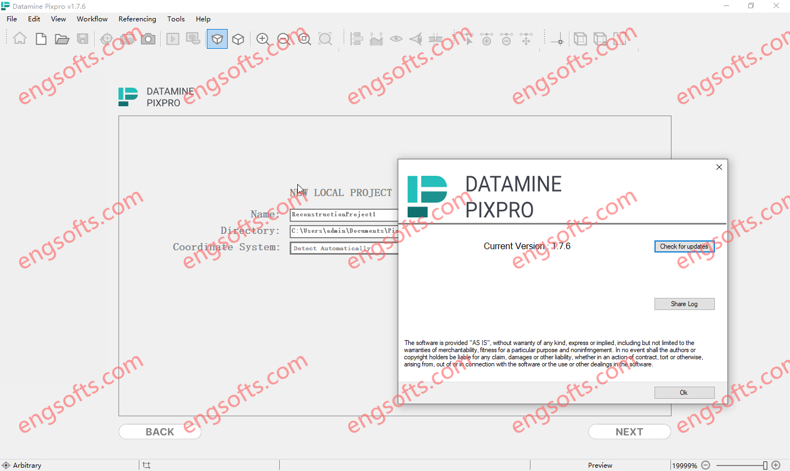
Task: Click the crosshair target toolbar icon
Action: 106,39
